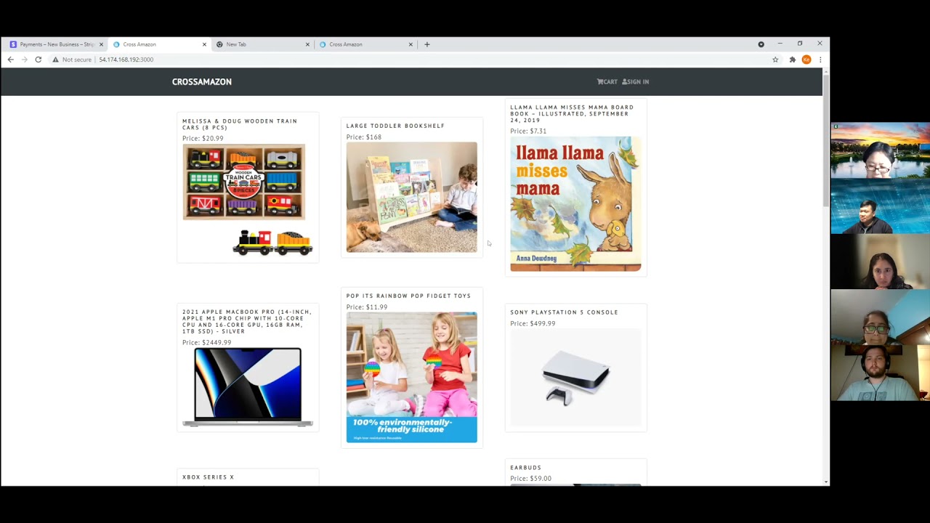930x523 pixels.
Task: Open Melissa & Doug Wooden Train Cars title
Action: tap(240, 124)
